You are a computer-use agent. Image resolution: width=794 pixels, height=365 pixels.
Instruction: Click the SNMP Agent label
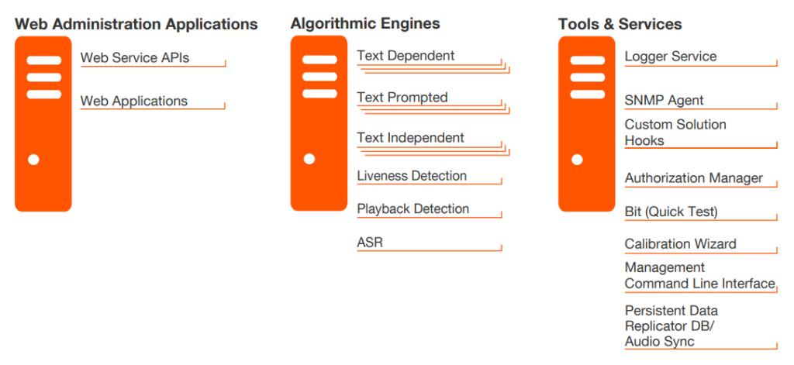(665, 100)
